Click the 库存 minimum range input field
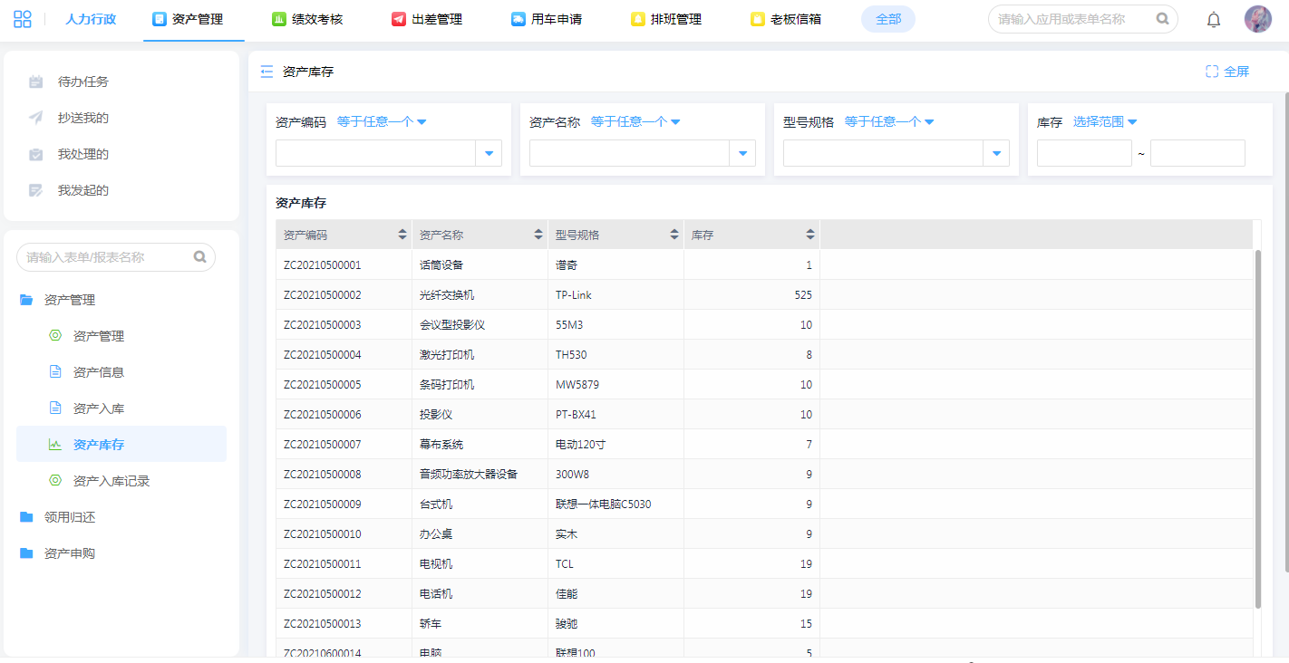Viewport: 1289px width, 663px height. point(1084,153)
